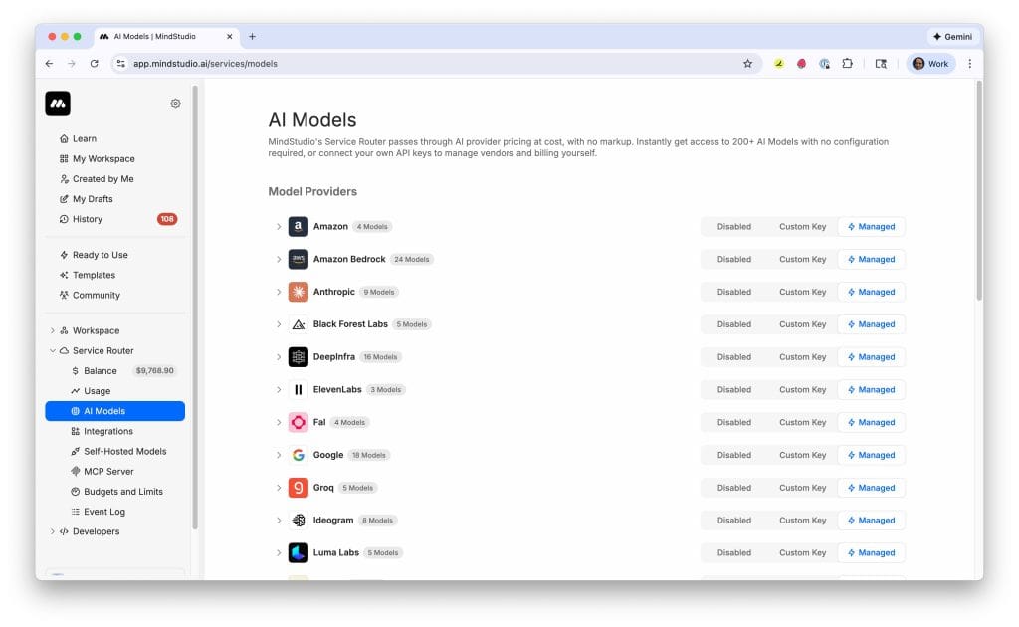Disable the Amazon provider
The image size is (1019, 627).
point(733,226)
